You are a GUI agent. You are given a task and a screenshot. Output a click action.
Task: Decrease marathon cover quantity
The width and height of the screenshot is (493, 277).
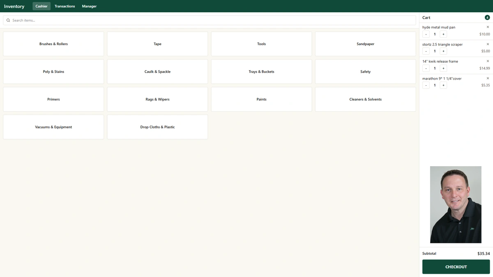click(x=426, y=85)
